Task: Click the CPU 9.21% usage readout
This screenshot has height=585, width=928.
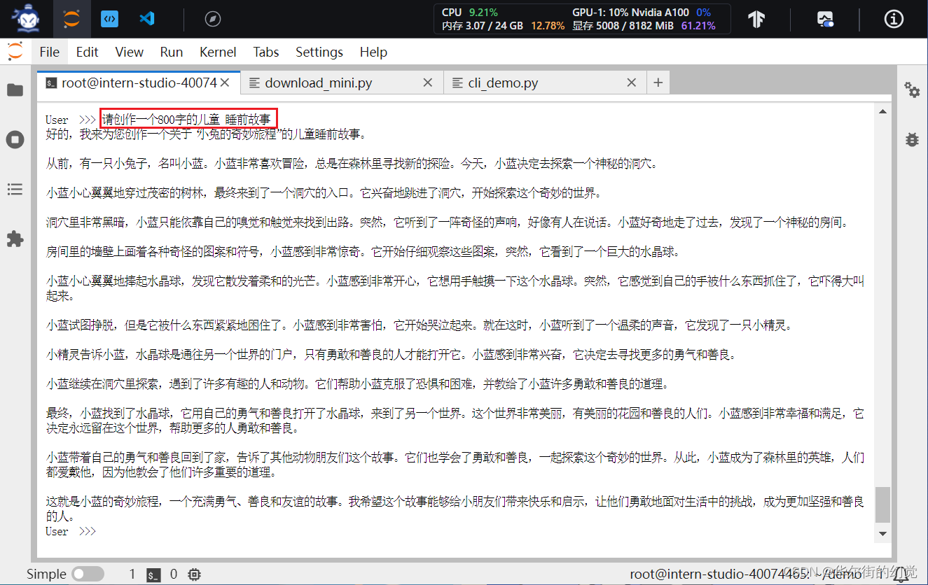Action: pyautogui.click(x=470, y=12)
